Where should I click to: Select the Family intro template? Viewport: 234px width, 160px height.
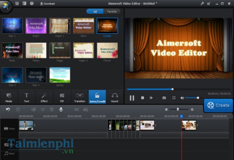coord(36,50)
